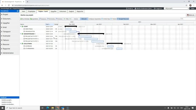The height and width of the screenshot is (110, 196).
Task: Open the Uppgifter tab
Action: click(x=54, y=12)
